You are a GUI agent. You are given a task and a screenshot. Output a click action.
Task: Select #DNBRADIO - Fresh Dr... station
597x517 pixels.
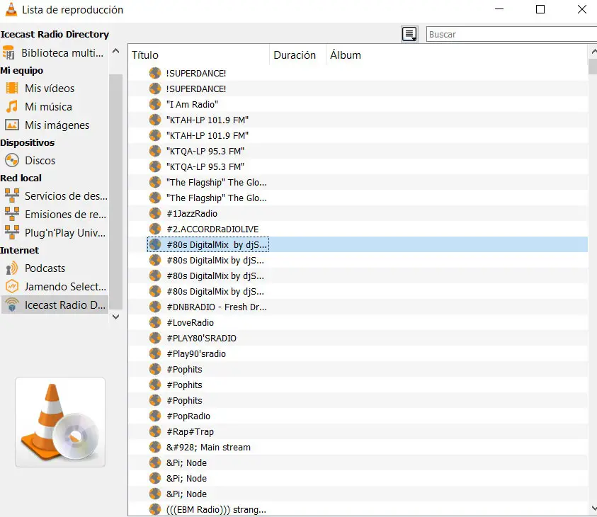(x=358, y=307)
